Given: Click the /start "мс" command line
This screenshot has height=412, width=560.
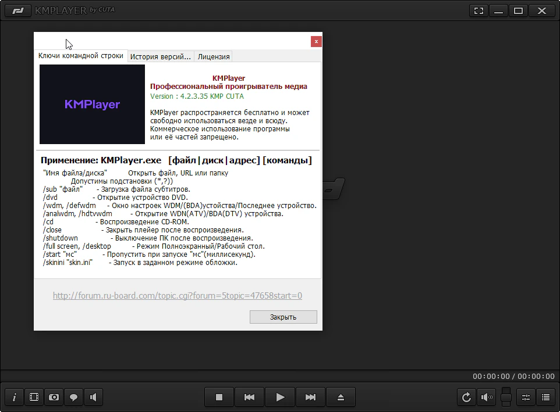Looking at the screenshot, I should (x=149, y=255).
